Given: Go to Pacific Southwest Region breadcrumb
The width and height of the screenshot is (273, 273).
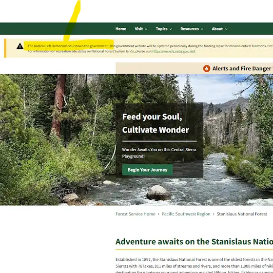Looking at the screenshot, I should click(x=186, y=214).
